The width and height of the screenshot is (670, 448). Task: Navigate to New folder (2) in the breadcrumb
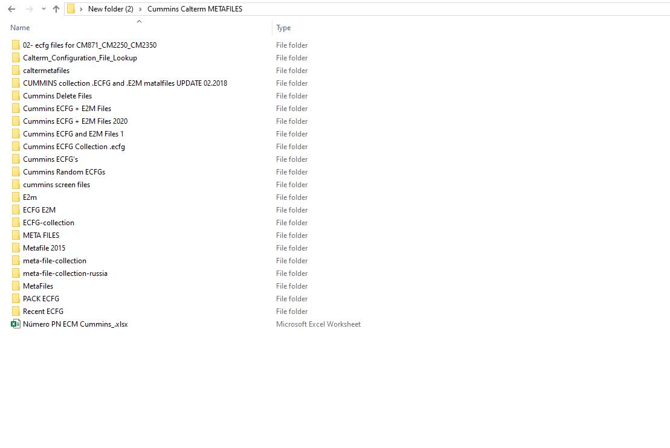(111, 9)
